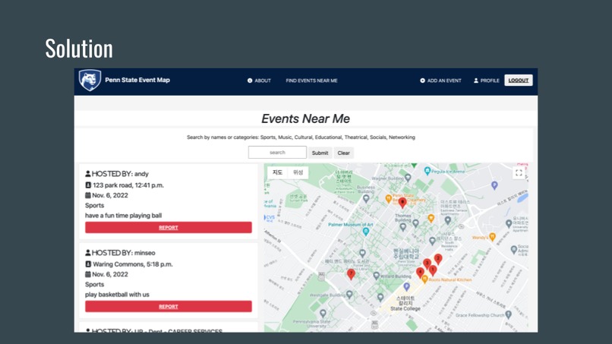Click the address icon beside 123 park road

pos(88,185)
